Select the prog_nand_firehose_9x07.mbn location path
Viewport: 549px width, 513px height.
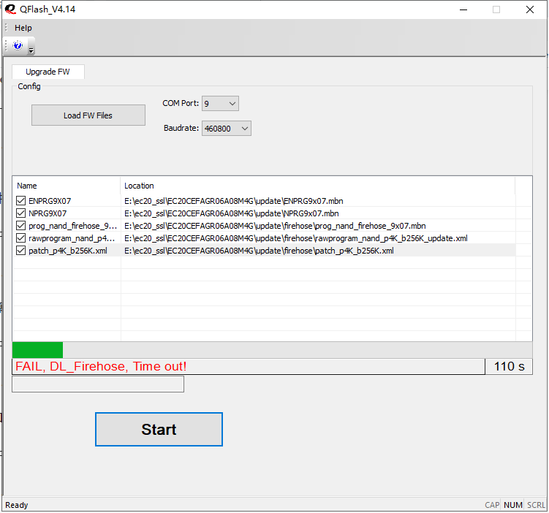coord(275,226)
